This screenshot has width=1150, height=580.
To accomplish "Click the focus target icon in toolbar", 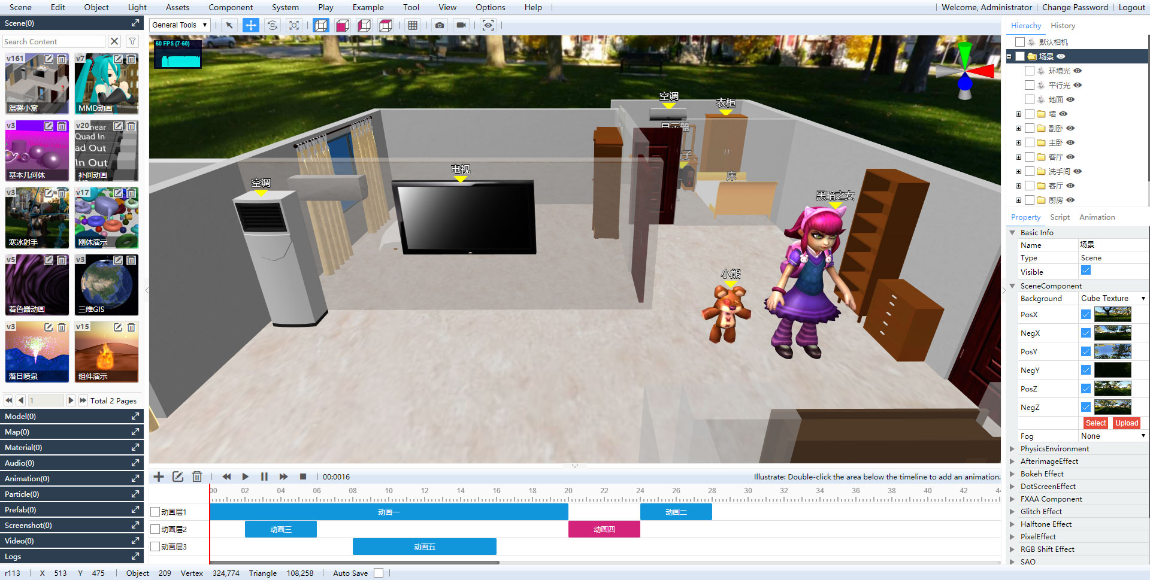I will [x=488, y=25].
